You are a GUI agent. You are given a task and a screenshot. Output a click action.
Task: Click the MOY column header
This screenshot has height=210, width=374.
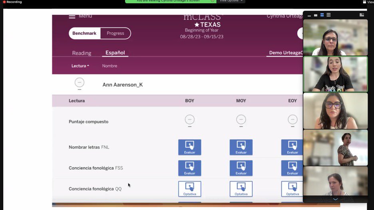(x=241, y=101)
